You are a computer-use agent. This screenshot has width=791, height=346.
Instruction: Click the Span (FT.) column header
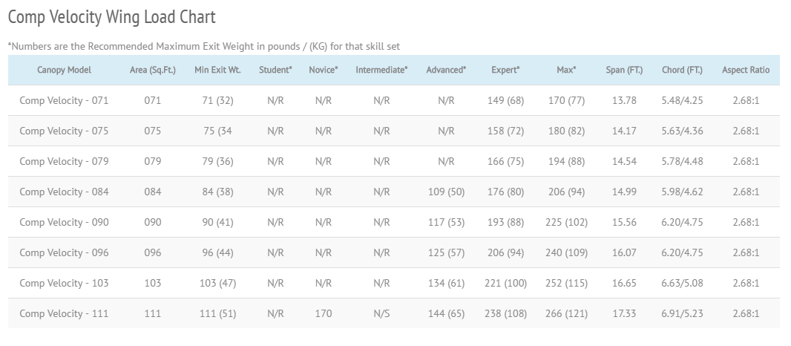624,70
